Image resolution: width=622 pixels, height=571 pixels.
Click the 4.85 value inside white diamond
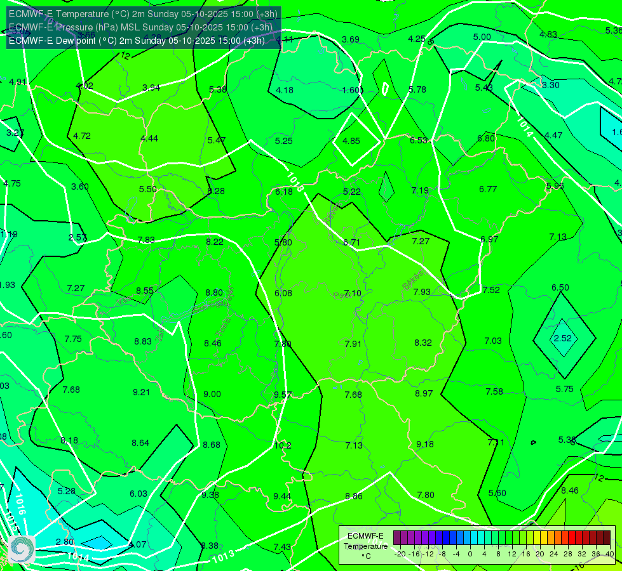[351, 141]
